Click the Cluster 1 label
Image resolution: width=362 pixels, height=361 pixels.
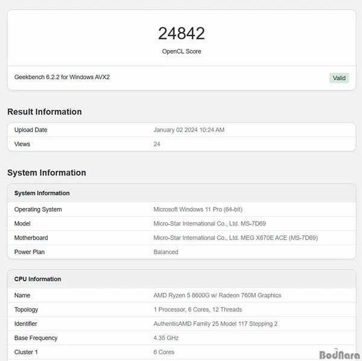26,352
